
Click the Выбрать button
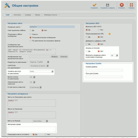(x=55, y=57)
